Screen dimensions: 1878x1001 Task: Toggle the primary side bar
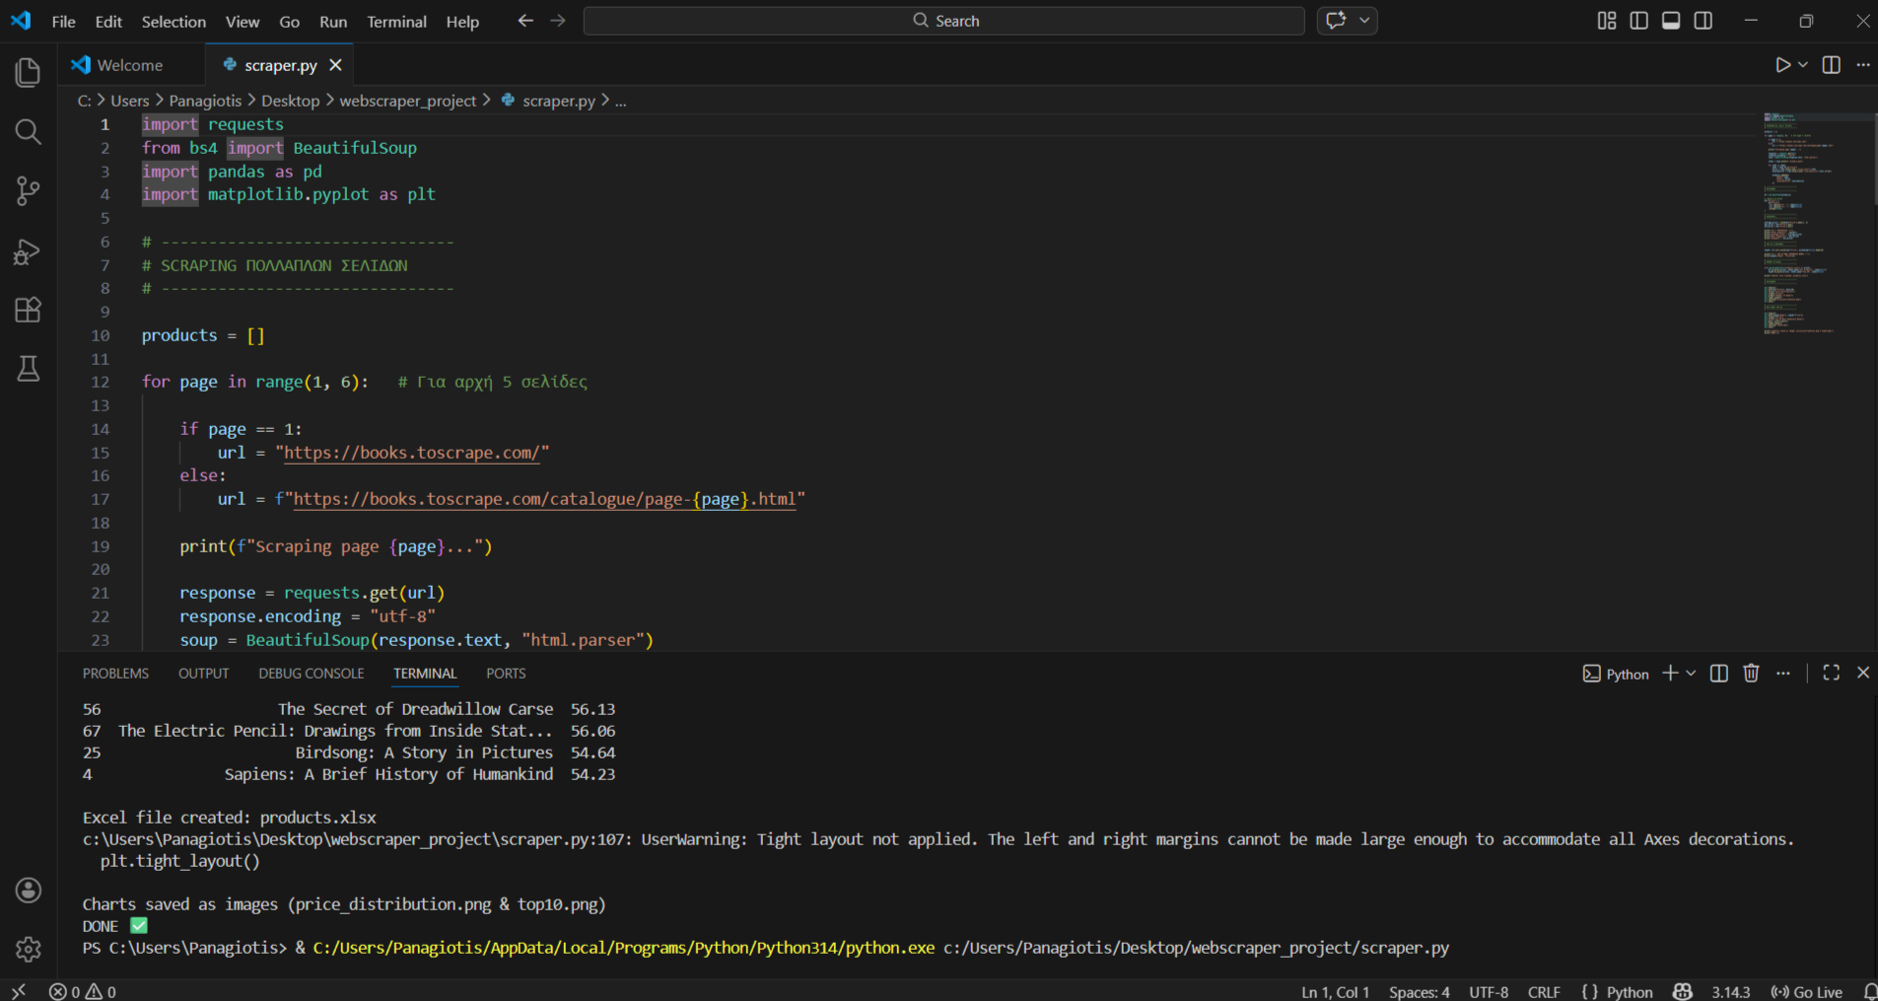click(1639, 21)
